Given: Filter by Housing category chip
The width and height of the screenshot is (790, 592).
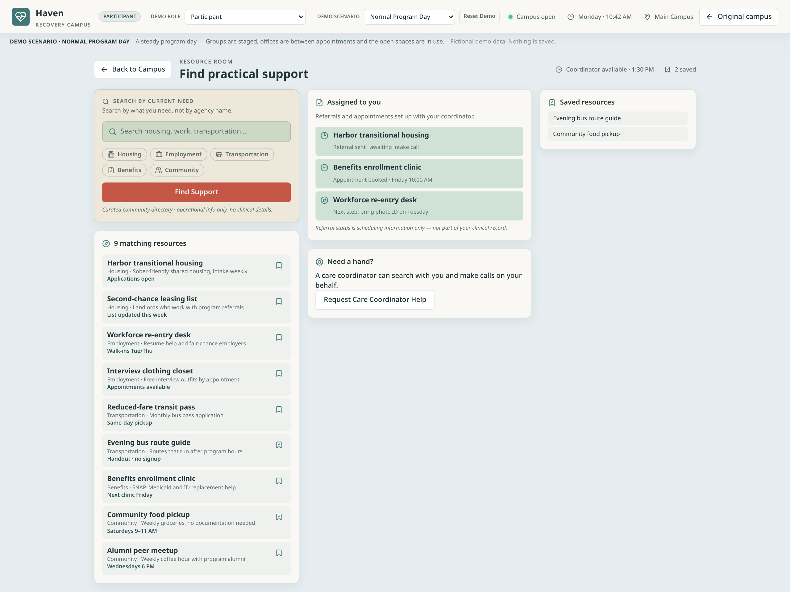Looking at the screenshot, I should [125, 154].
